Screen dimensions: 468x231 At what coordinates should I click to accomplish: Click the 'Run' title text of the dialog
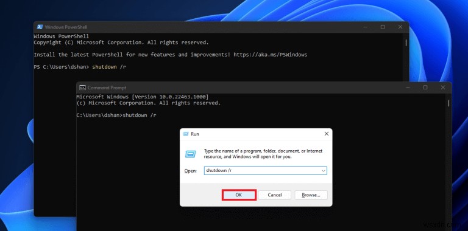(195, 134)
